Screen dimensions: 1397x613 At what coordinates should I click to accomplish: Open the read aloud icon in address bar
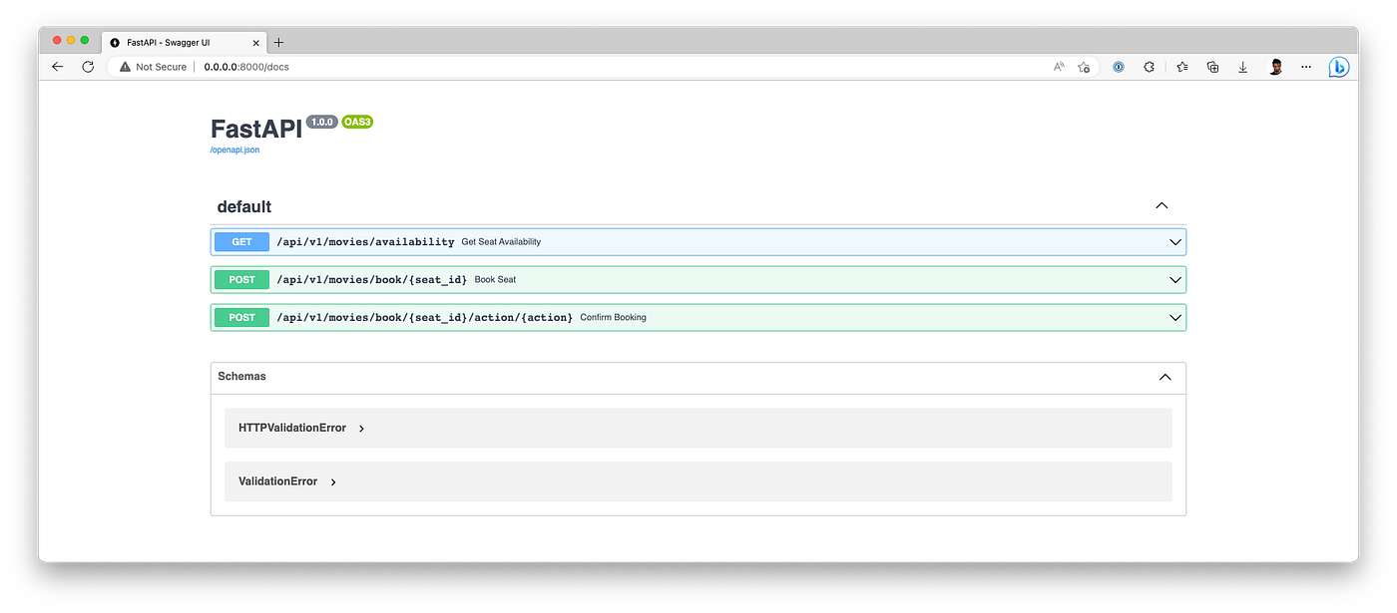(x=1059, y=67)
